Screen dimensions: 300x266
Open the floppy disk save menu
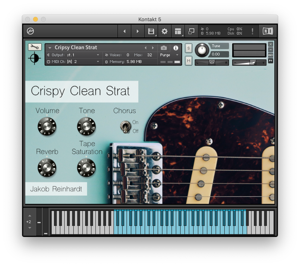pyautogui.click(x=151, y=31)
